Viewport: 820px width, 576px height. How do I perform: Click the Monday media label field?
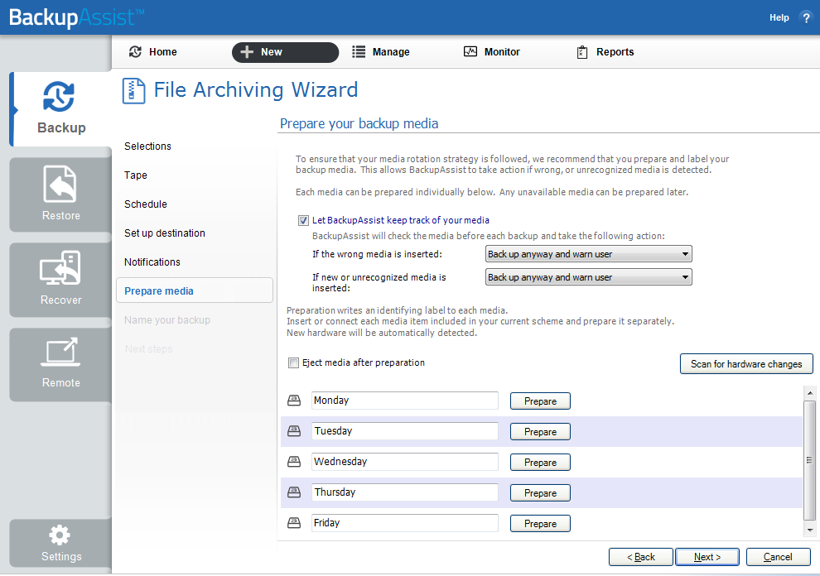click(405, 401)
